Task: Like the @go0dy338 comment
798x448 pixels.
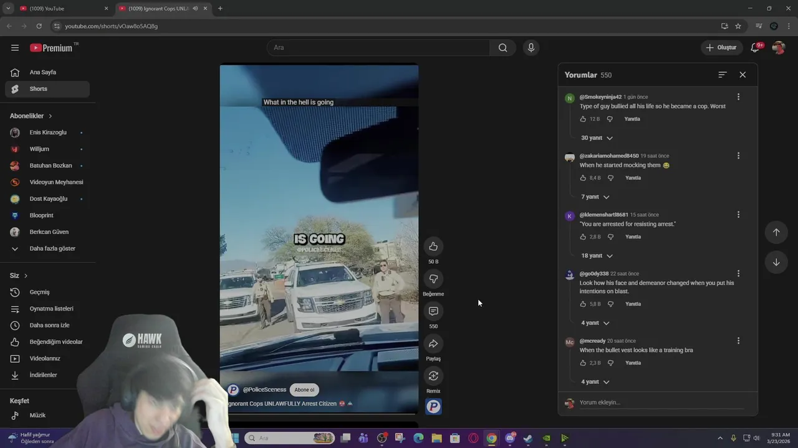Action: (x=583, y=304)
